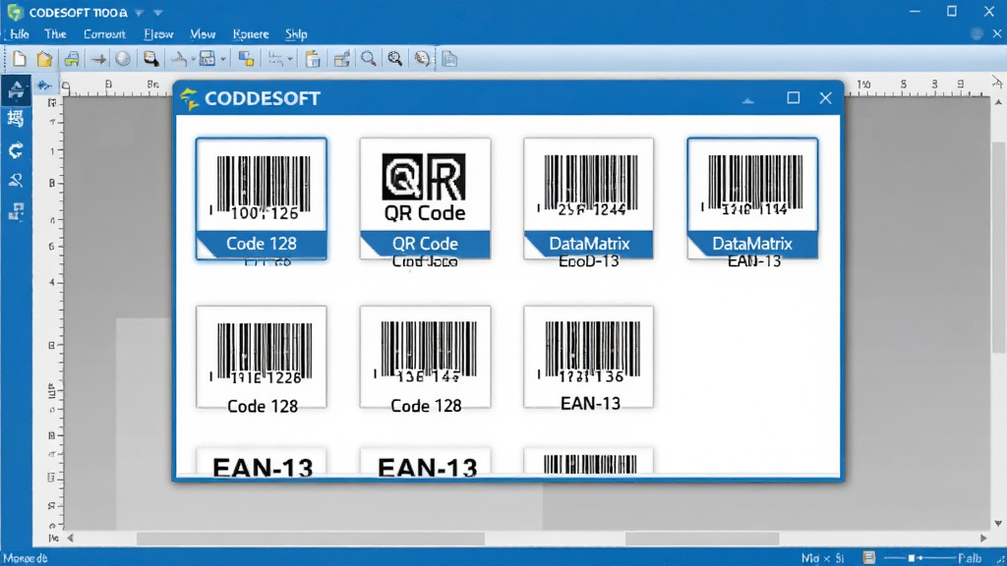Click the 'EAN-13' caption under DataMatrix tile

click(x=754, y=261)
